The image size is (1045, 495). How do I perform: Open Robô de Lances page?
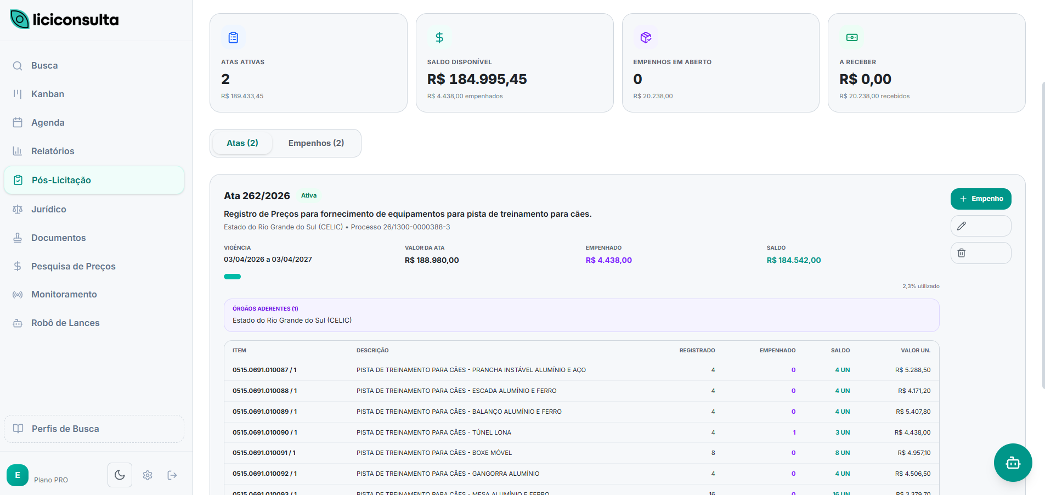[x=94, y=323]
